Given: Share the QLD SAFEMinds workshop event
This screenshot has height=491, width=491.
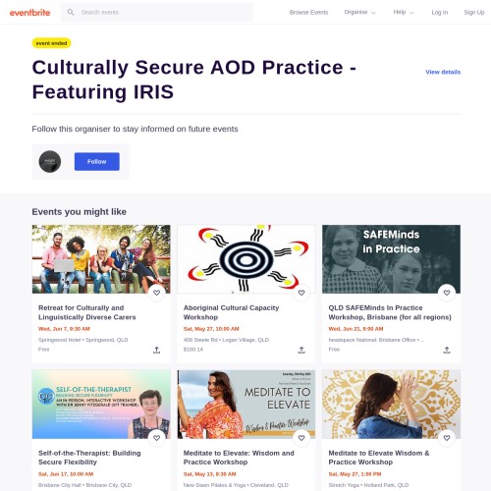Looking at the screenshot, I should (447, 350).
